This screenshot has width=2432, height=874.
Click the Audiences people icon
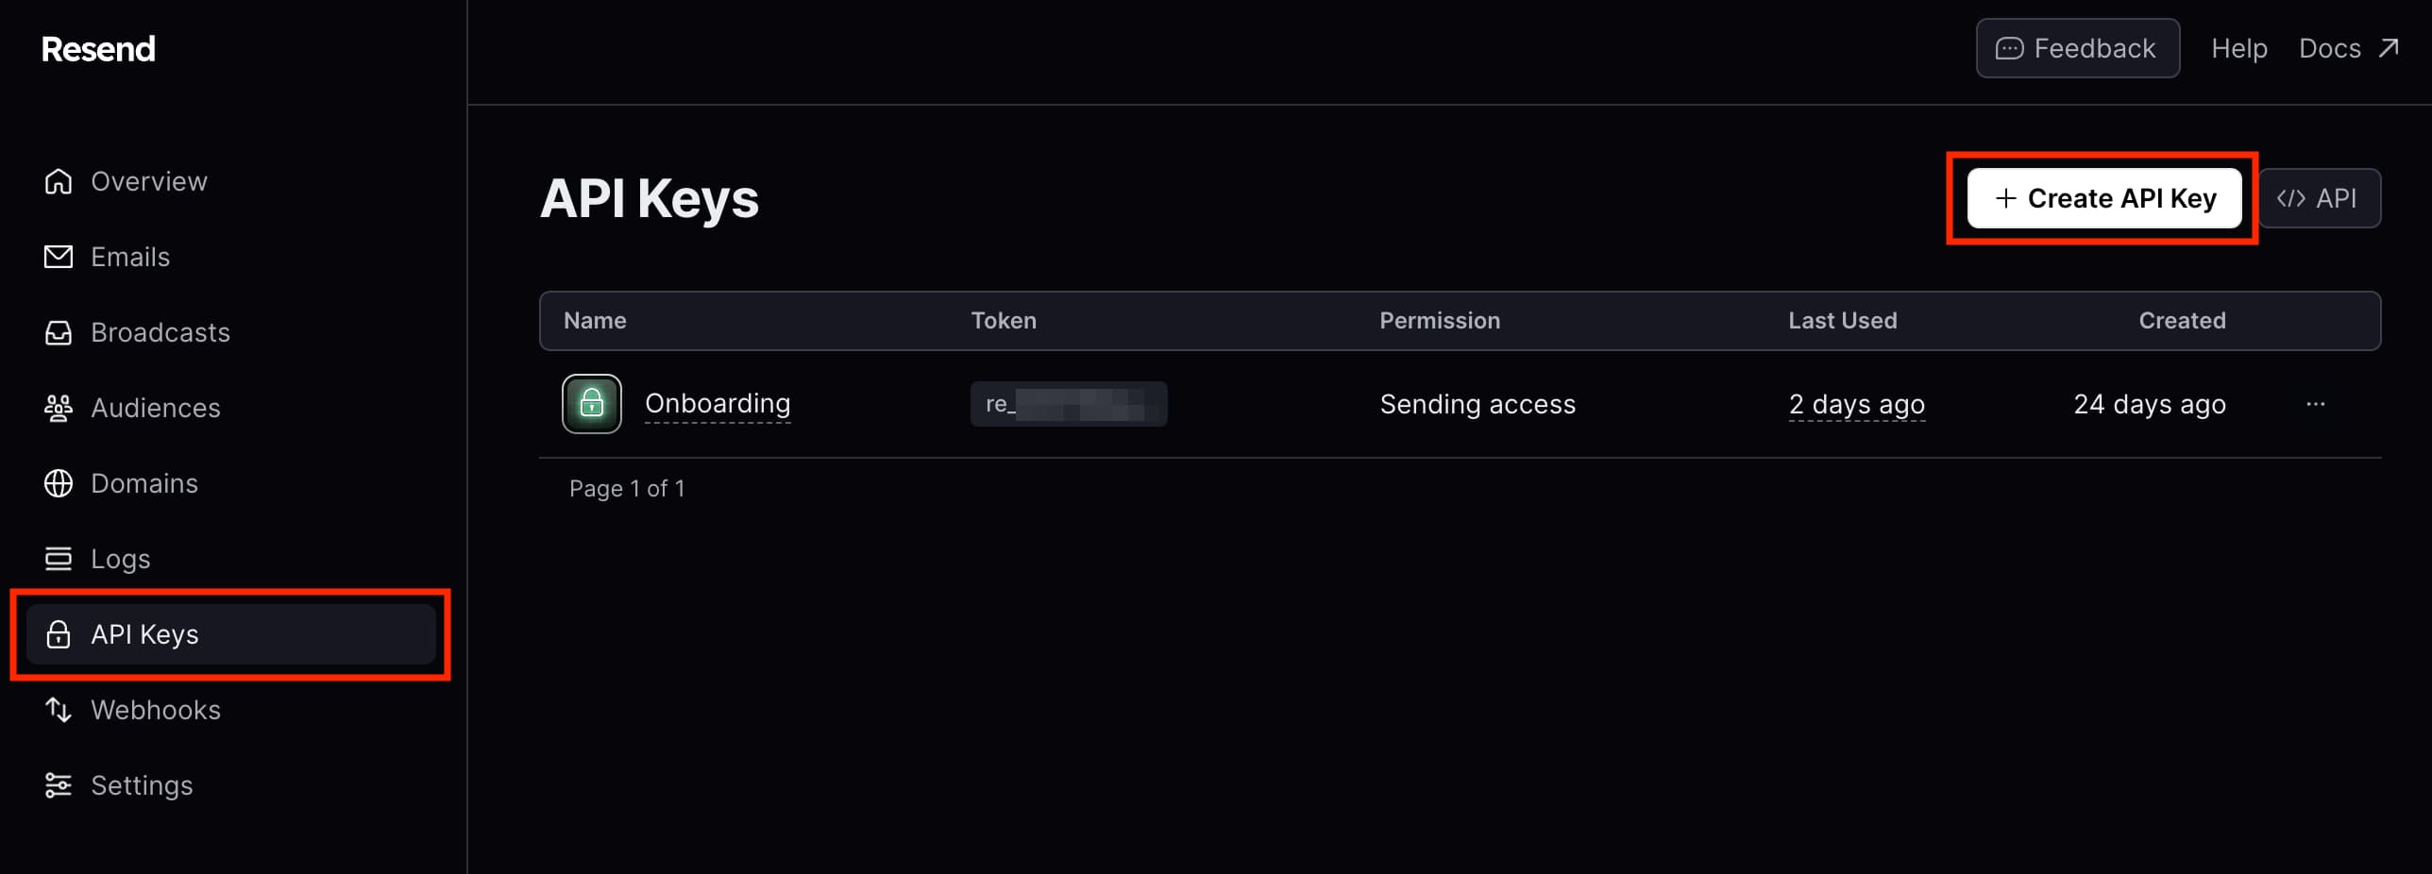click(x=58, y=408)
